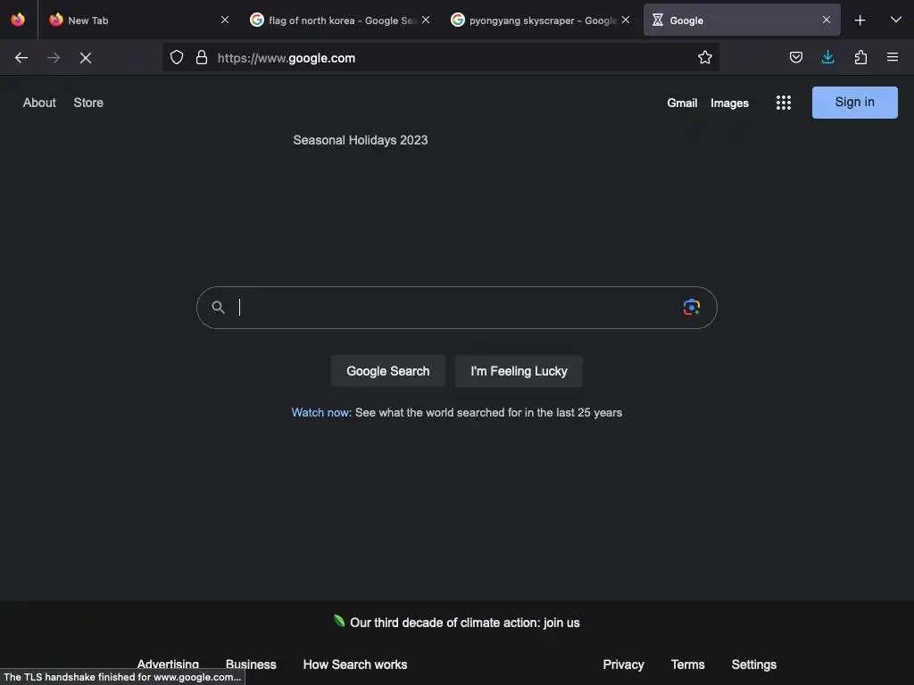
Task: Open the Watch now link
Action: (x=321, y=412)
